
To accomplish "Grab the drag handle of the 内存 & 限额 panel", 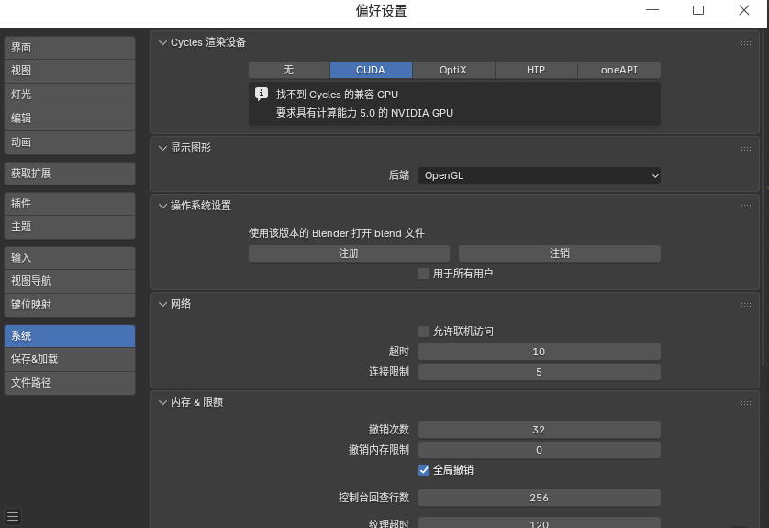I will tap(746, 403).
